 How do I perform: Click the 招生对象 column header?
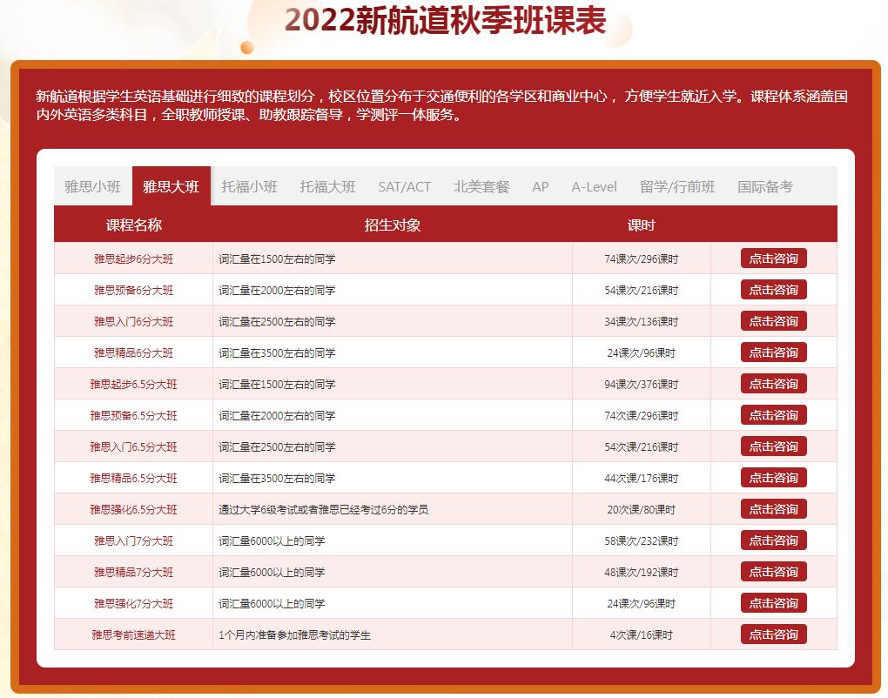(393, 225)
